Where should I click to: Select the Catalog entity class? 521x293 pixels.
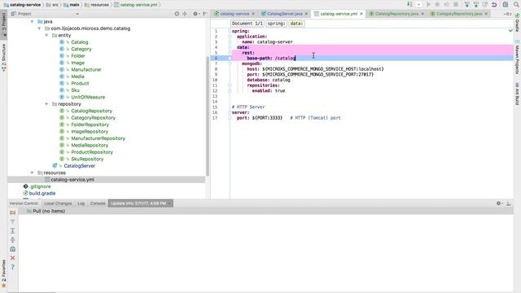point(80,42)
